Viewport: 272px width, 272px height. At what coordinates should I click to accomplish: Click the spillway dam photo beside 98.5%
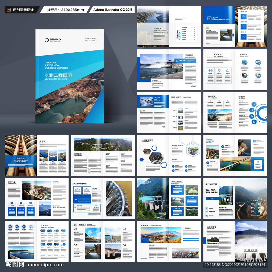[x=161, y=66]
